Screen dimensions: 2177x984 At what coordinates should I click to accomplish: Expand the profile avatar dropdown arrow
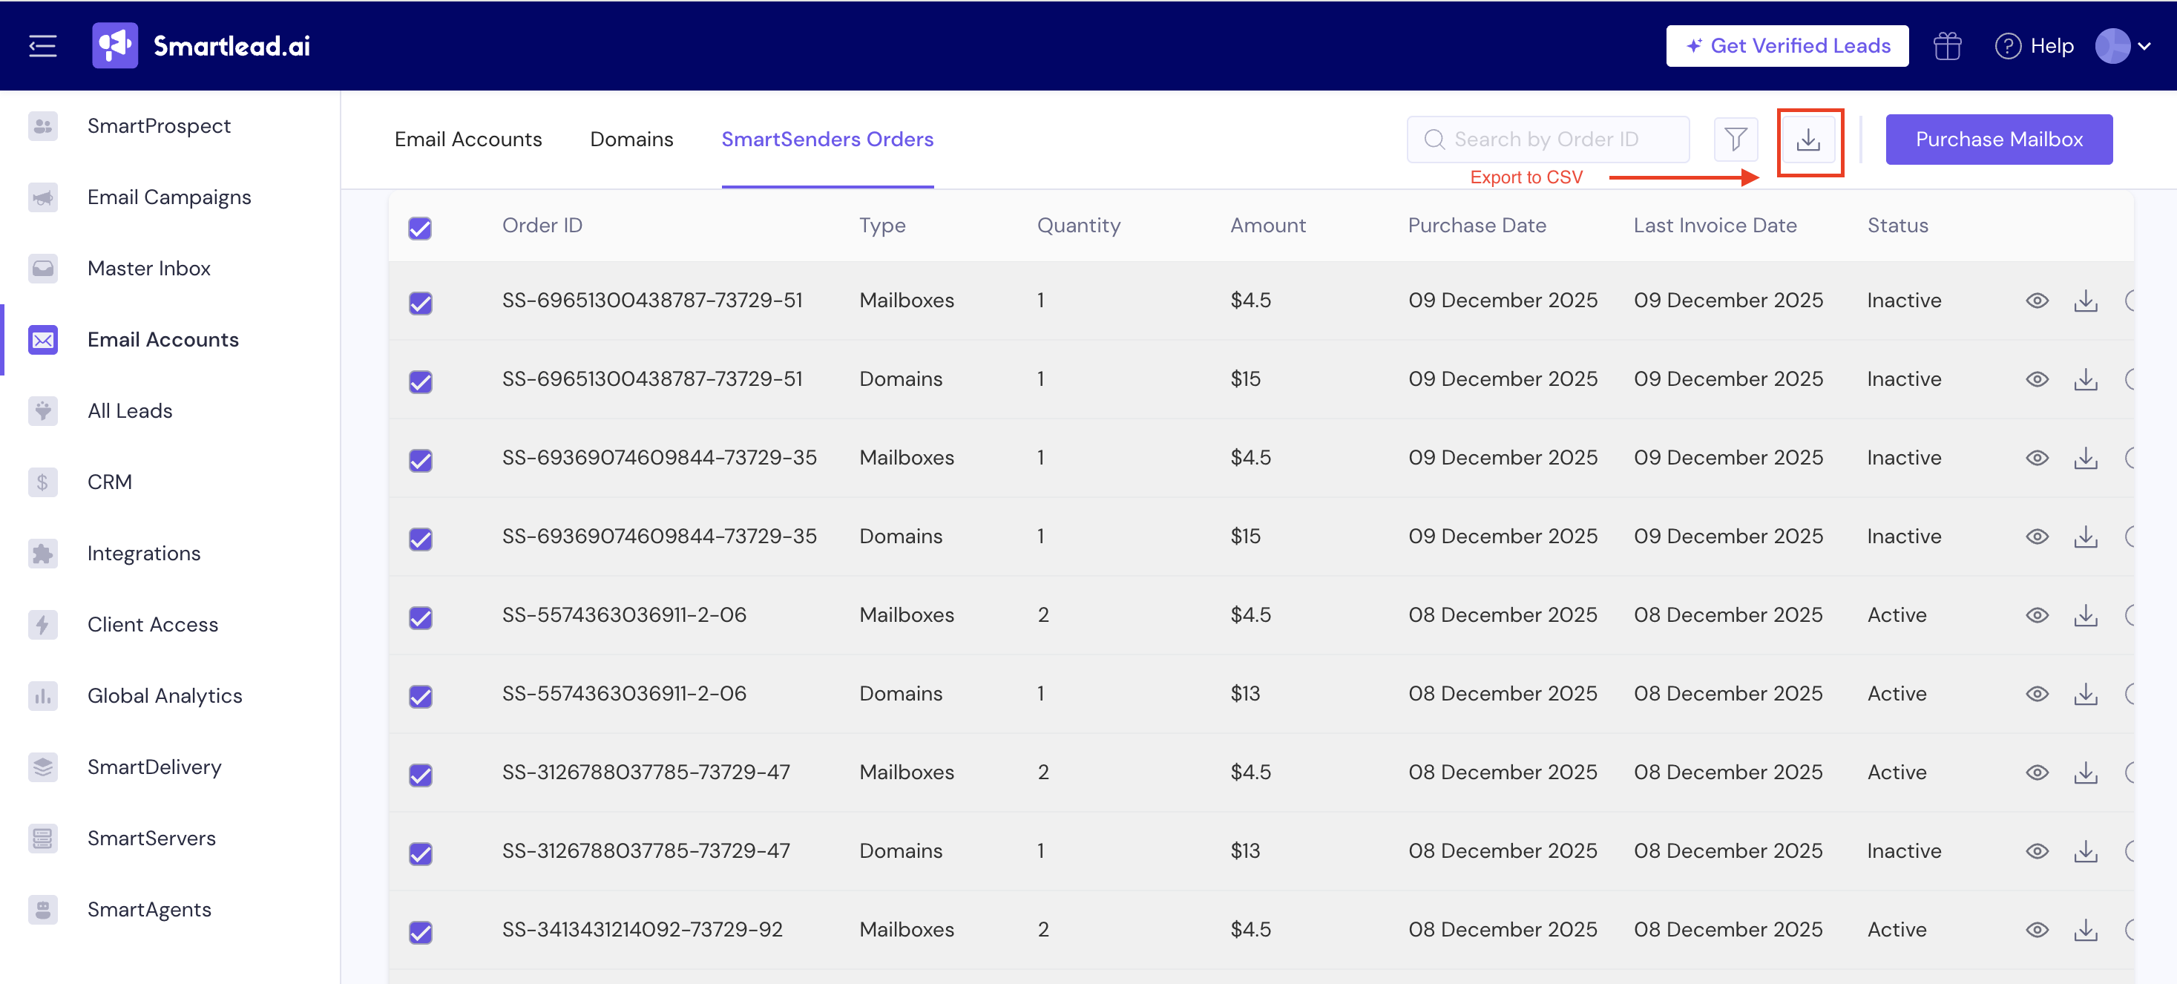pos(2144,47)
